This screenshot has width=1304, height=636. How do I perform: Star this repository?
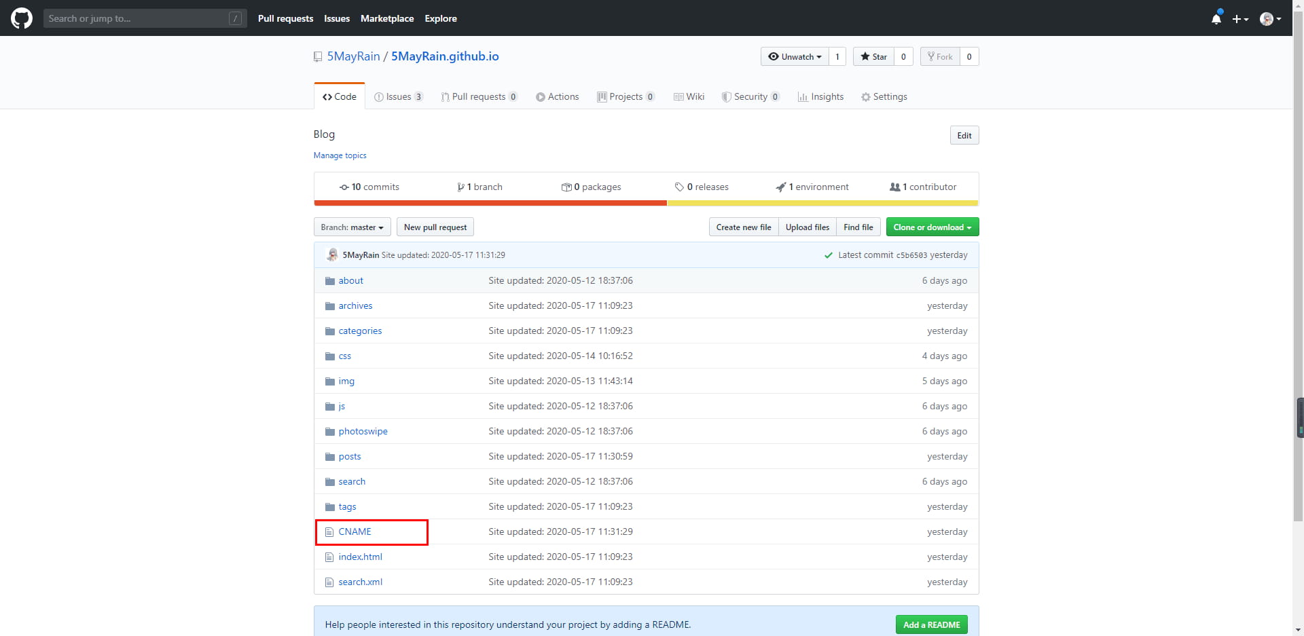click(x=873, y=57)
